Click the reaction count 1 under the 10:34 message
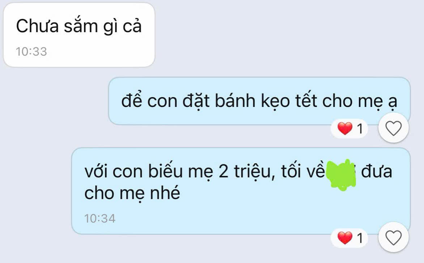The height and width of the screenshot is (263, 424). pos(360,238)
